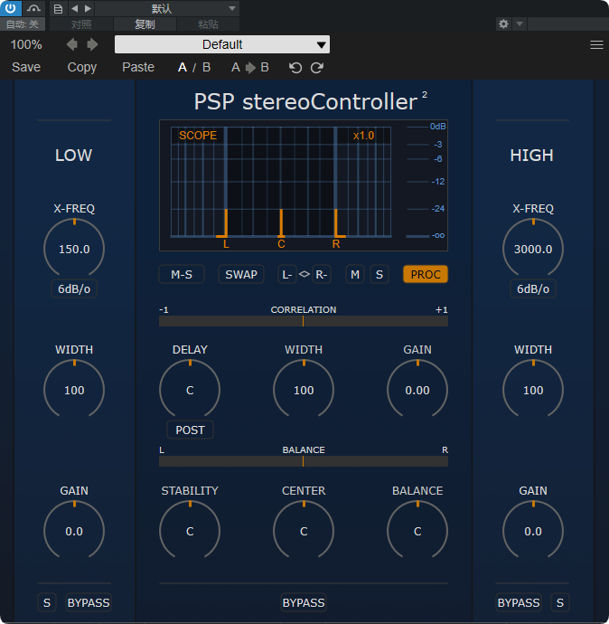This screenshot has width=609, height=624.
Task: Click the center GAIN knob 0.00
Action: (417, 390)
